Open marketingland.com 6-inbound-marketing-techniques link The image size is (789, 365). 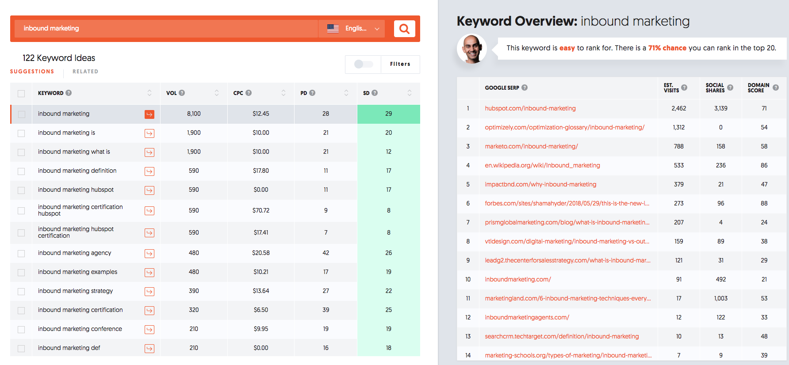568,298
